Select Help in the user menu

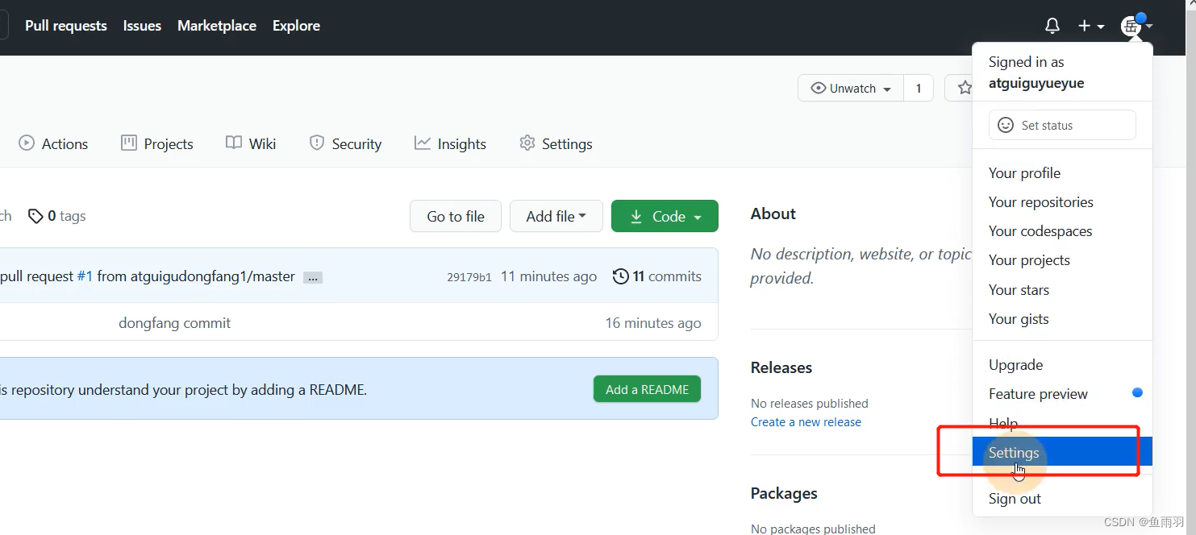(1062, 423)
